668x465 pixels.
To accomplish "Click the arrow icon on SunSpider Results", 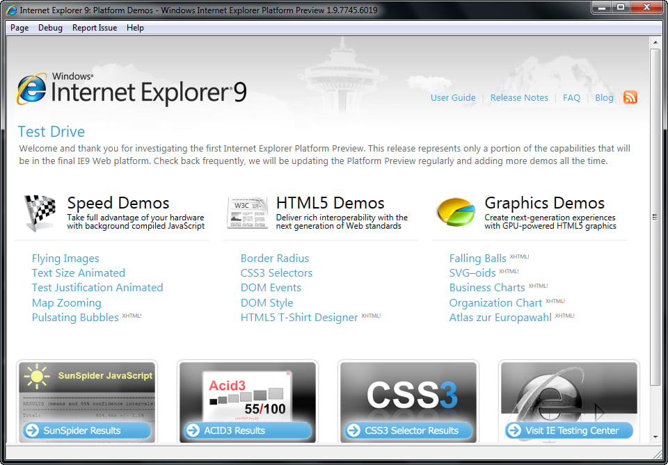I will tap(33, 430).
